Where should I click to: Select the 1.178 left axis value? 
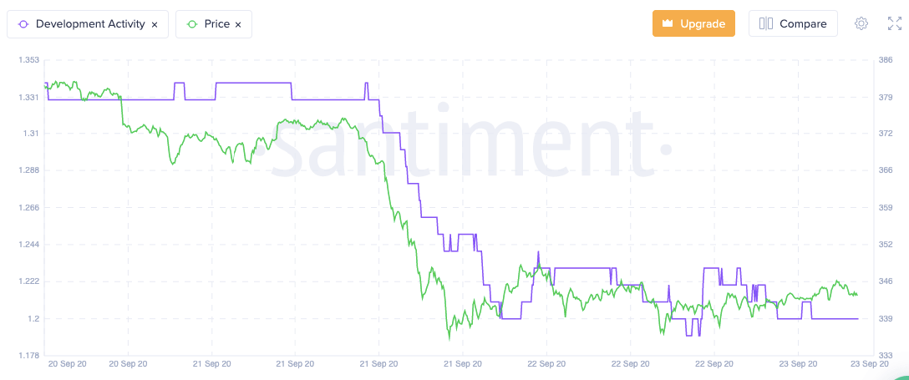[28, 356]
